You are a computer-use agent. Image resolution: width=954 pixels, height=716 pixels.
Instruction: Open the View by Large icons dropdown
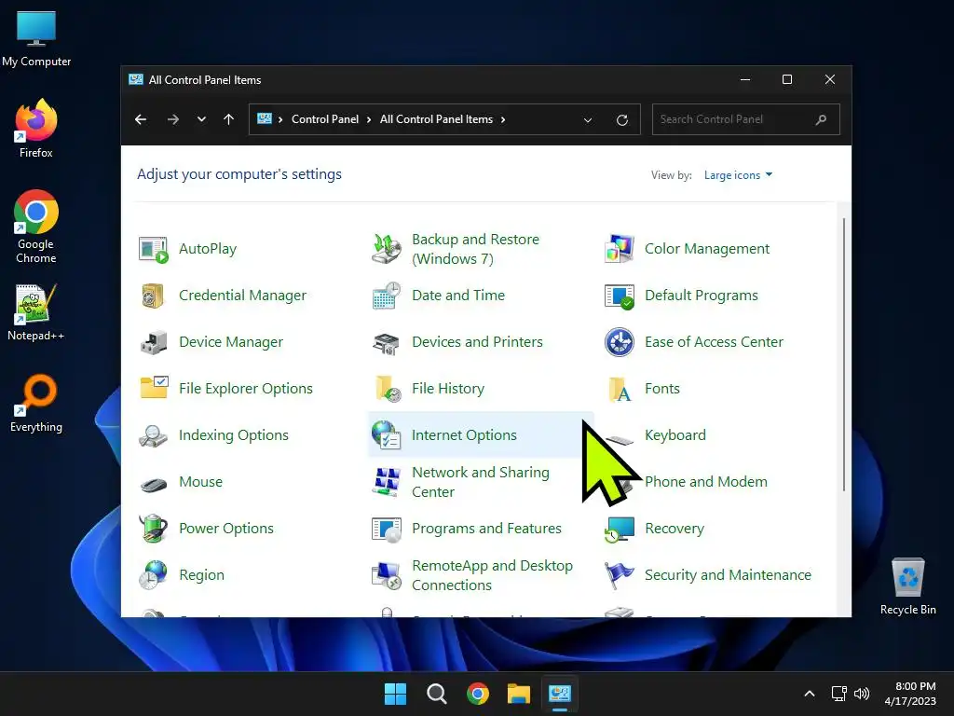738,175
